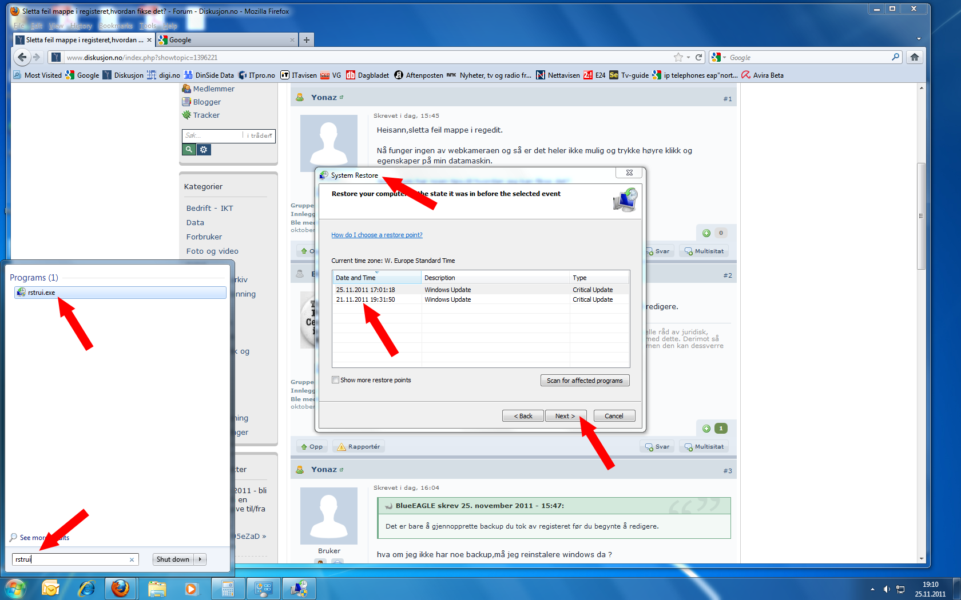Close the System Restore dialog

(629, 173)
